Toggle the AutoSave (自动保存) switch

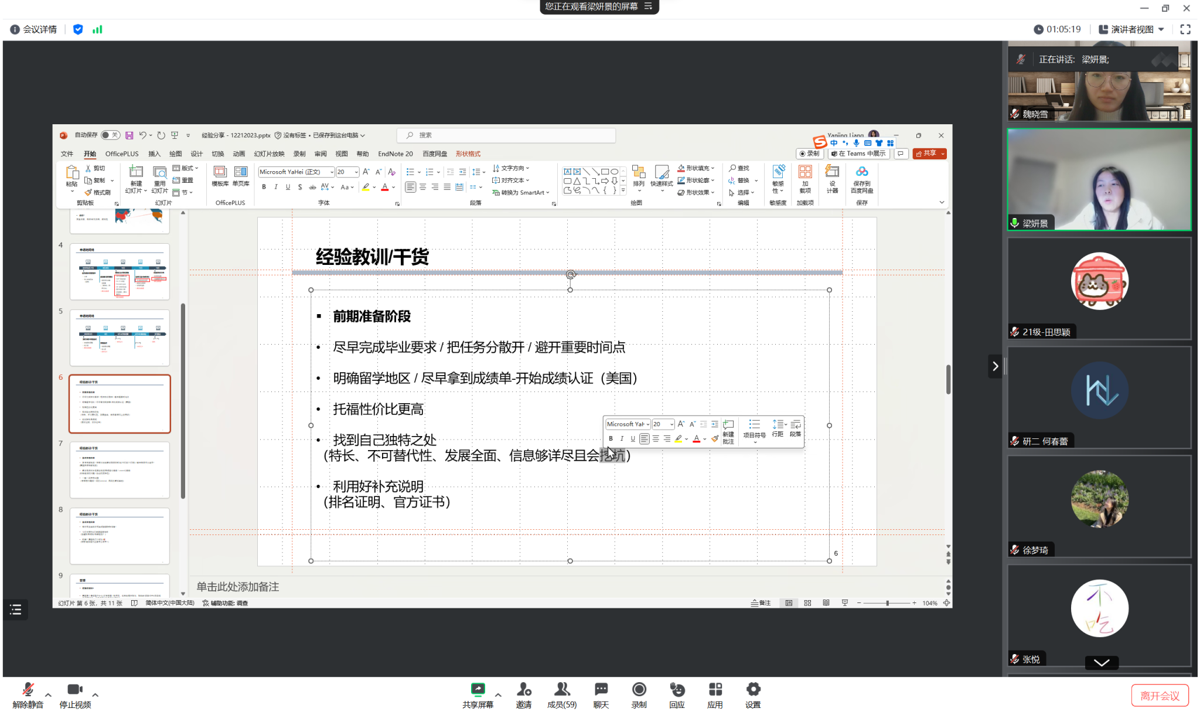coord(110,135)
